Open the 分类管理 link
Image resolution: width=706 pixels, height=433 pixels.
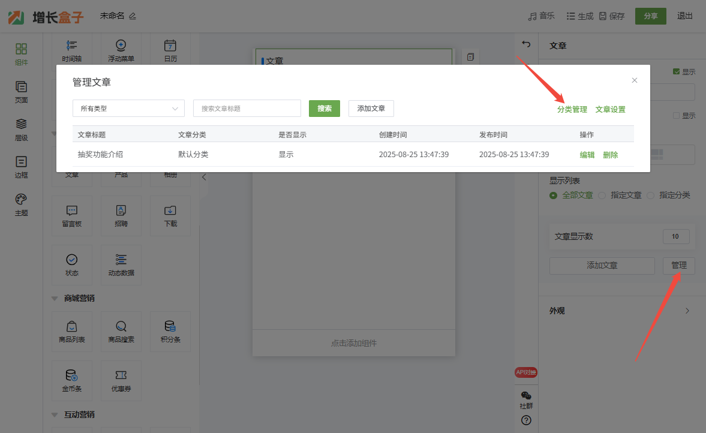point(572,110)
